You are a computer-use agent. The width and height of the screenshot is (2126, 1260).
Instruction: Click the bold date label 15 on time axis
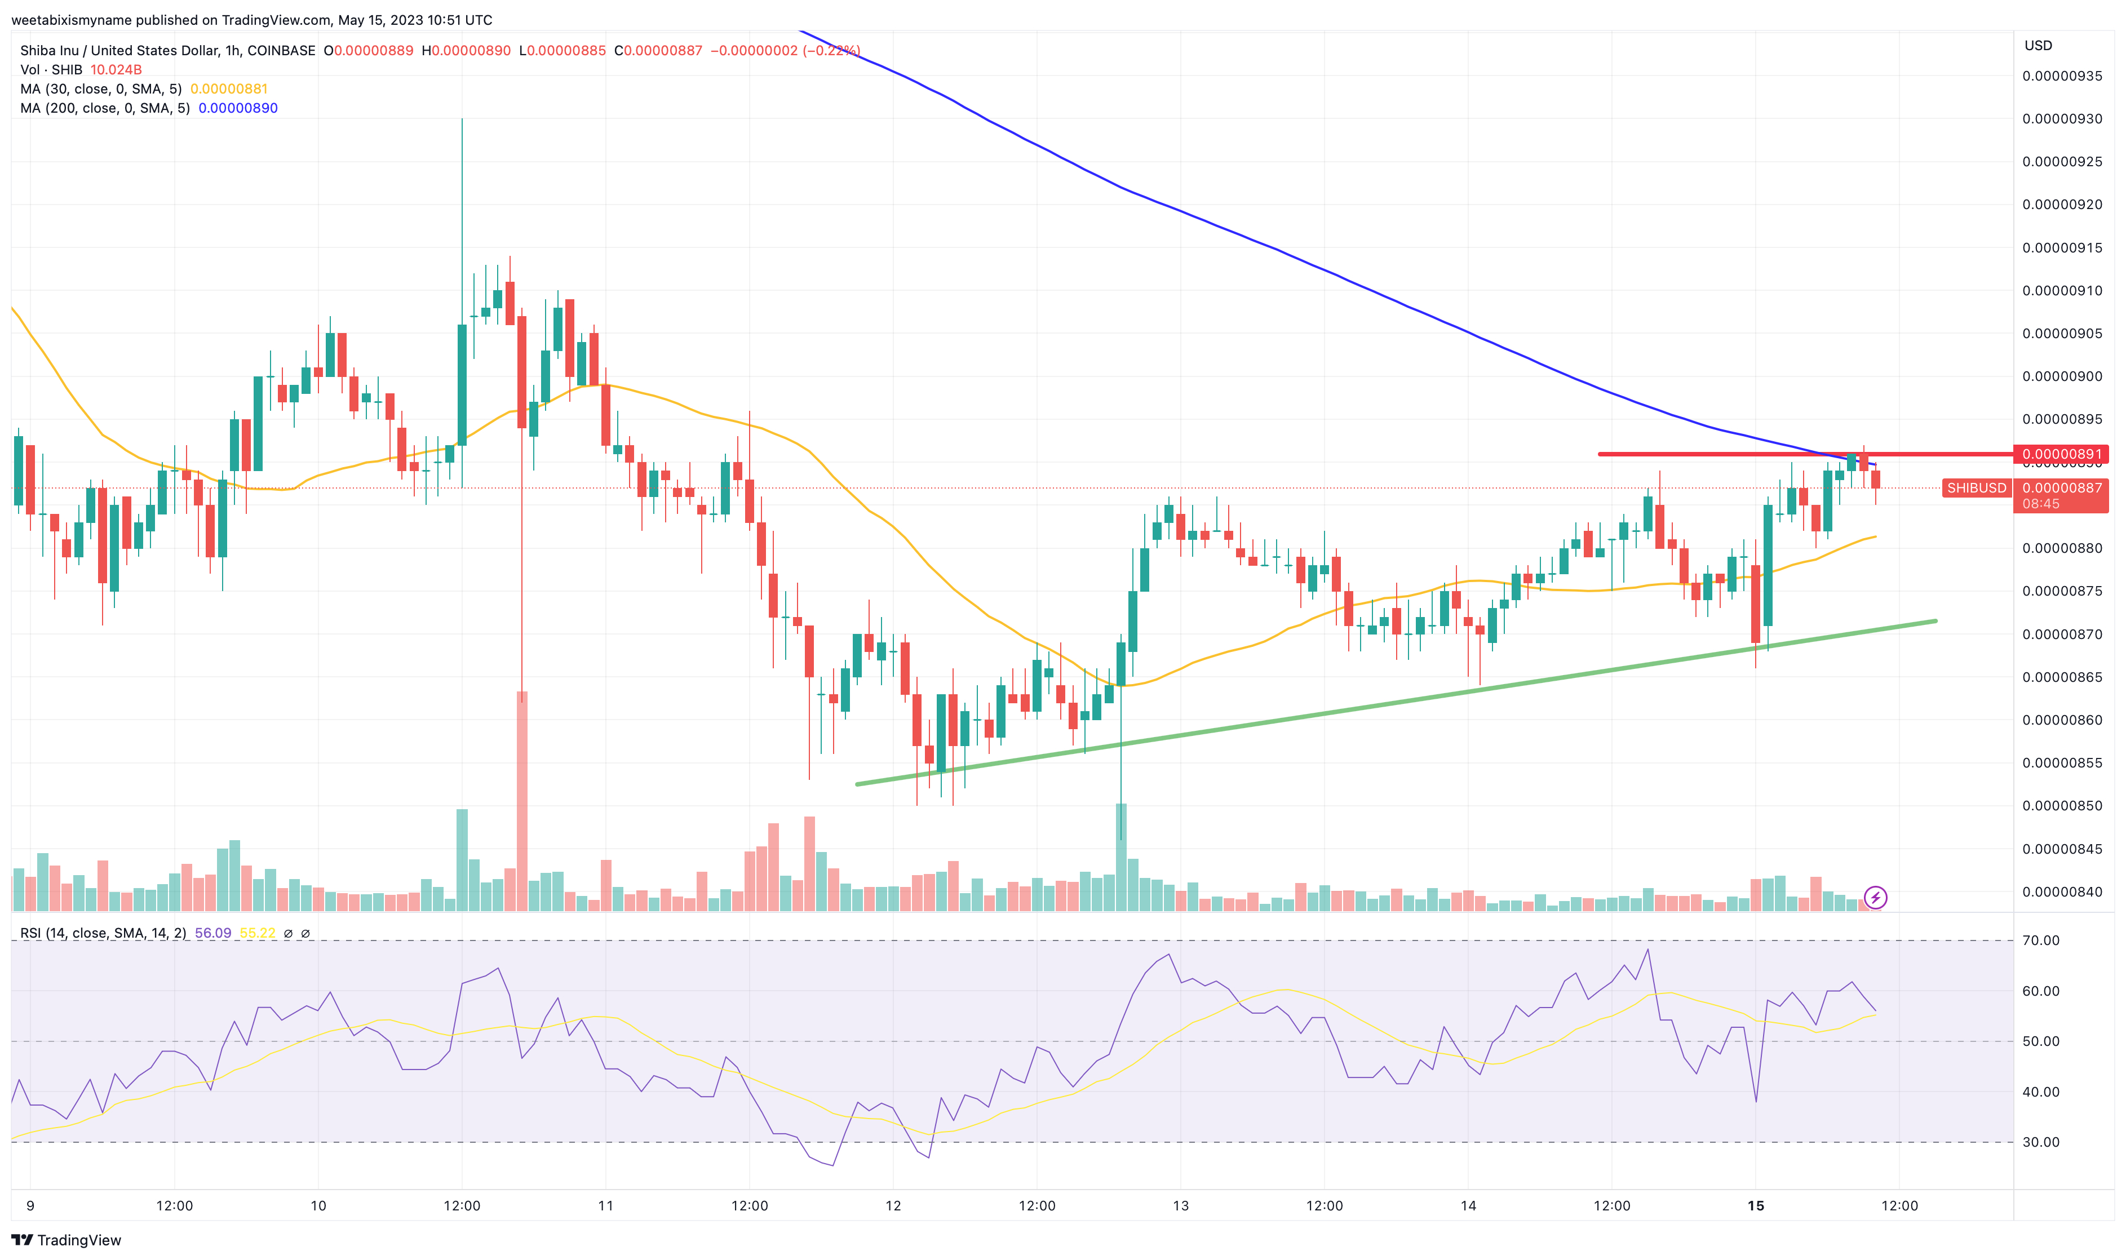[x=1756, y=1205]
